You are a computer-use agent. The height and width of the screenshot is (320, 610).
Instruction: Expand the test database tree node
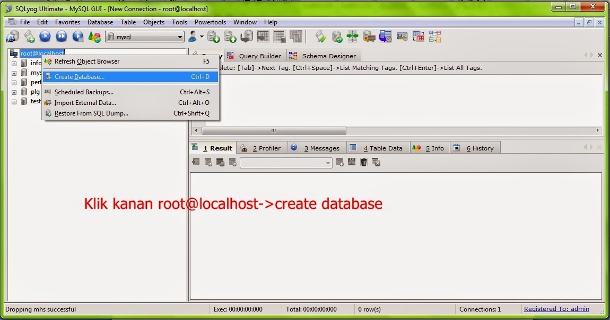pyautogui.click(x=14, y=102)
